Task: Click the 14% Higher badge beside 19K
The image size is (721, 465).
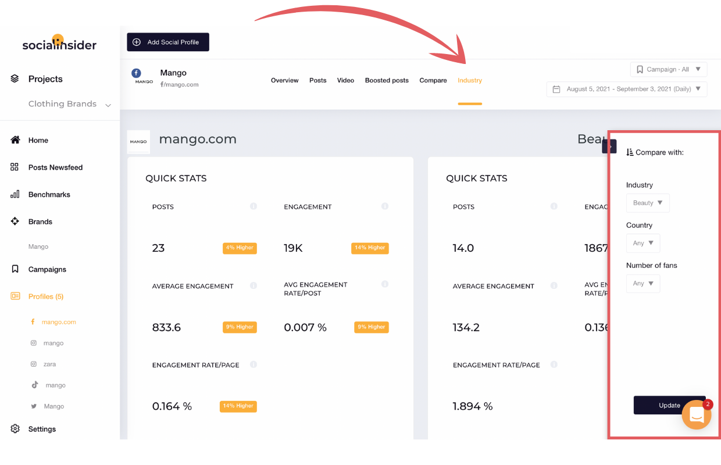Action: pyautogui.click(x=370, y=248)
